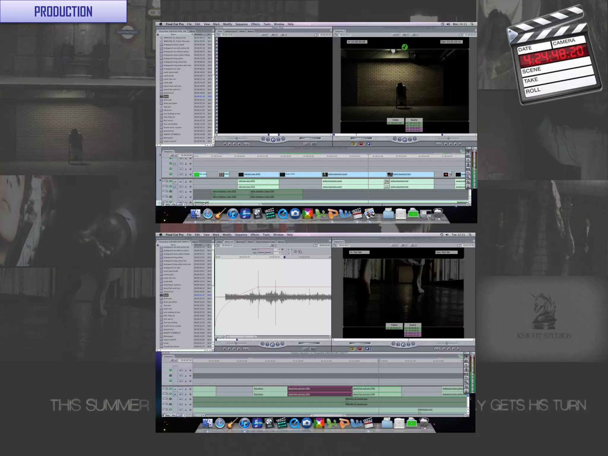Play the clip in the upper Viewer window

[273, 140]
